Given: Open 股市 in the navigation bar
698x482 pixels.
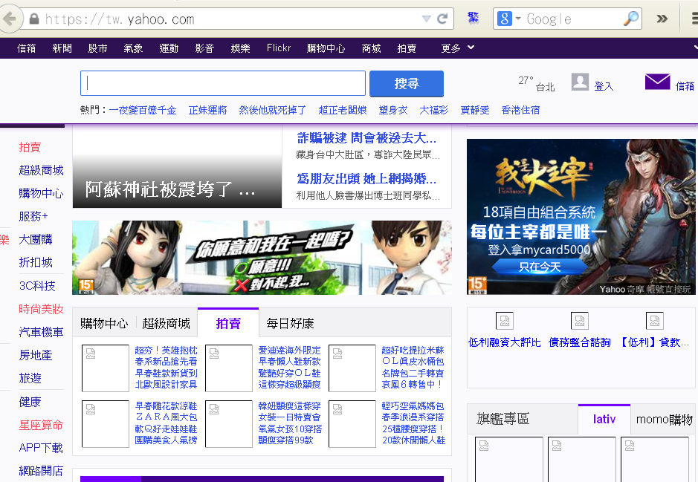Looking at the screenshot, I should tap(97, 48).
